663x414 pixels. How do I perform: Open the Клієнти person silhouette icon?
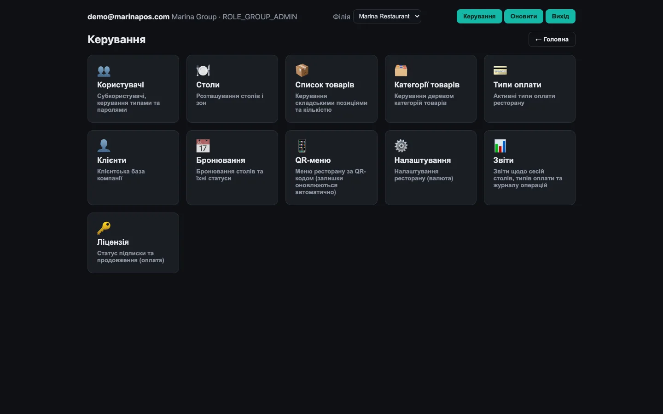pos(104,146)
